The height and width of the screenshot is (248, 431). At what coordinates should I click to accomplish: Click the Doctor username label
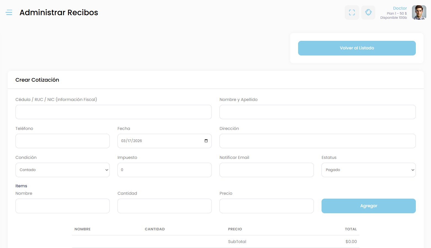(x=400, y=8)
